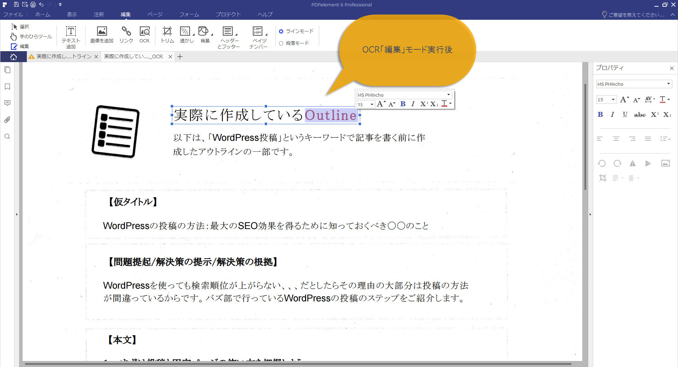Click the リンク link tool
This screenshot has height=367, width=678.
(x=126, y=35)
